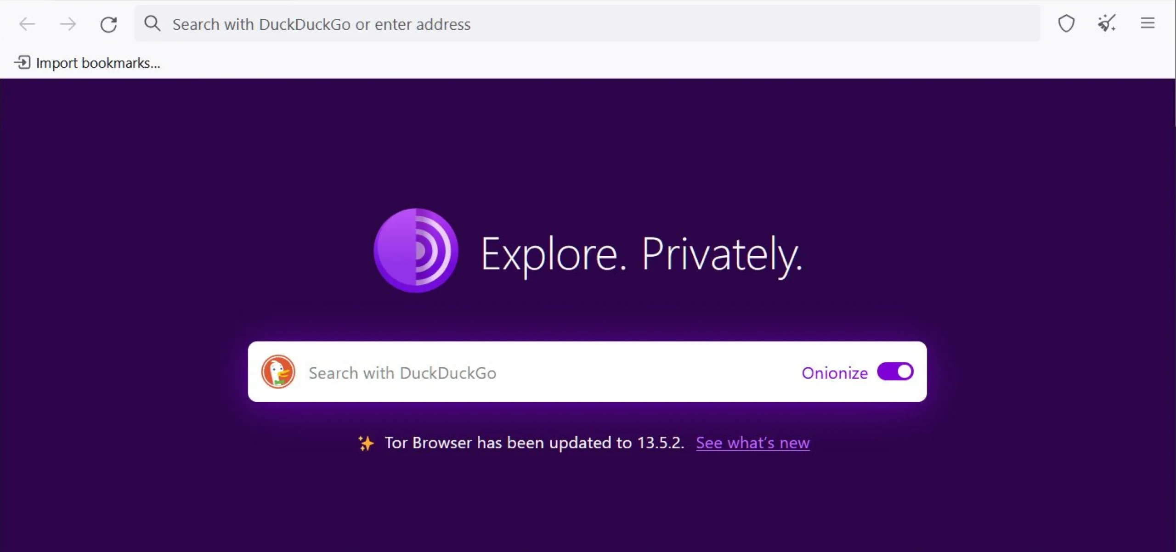1176x552 pixels.
Task: Open the See what's new link
Action: click(752, 442)
